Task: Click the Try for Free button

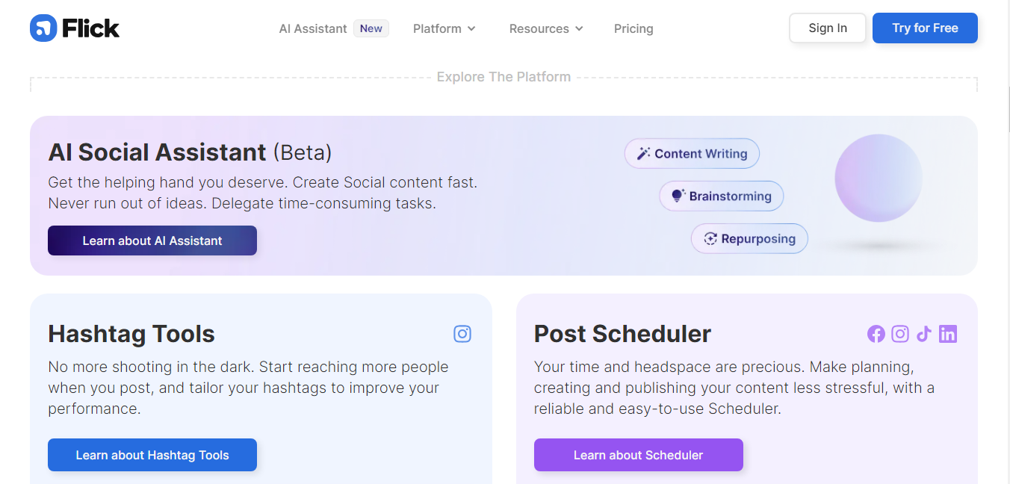Action: point(925,28)
